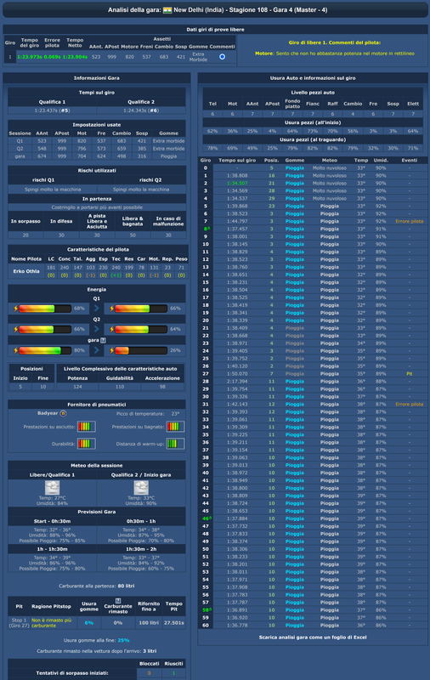Click 'Costringilo a portarsi più avanti possibile' text
The image size is (430, 680).
(x=97, y=207)
